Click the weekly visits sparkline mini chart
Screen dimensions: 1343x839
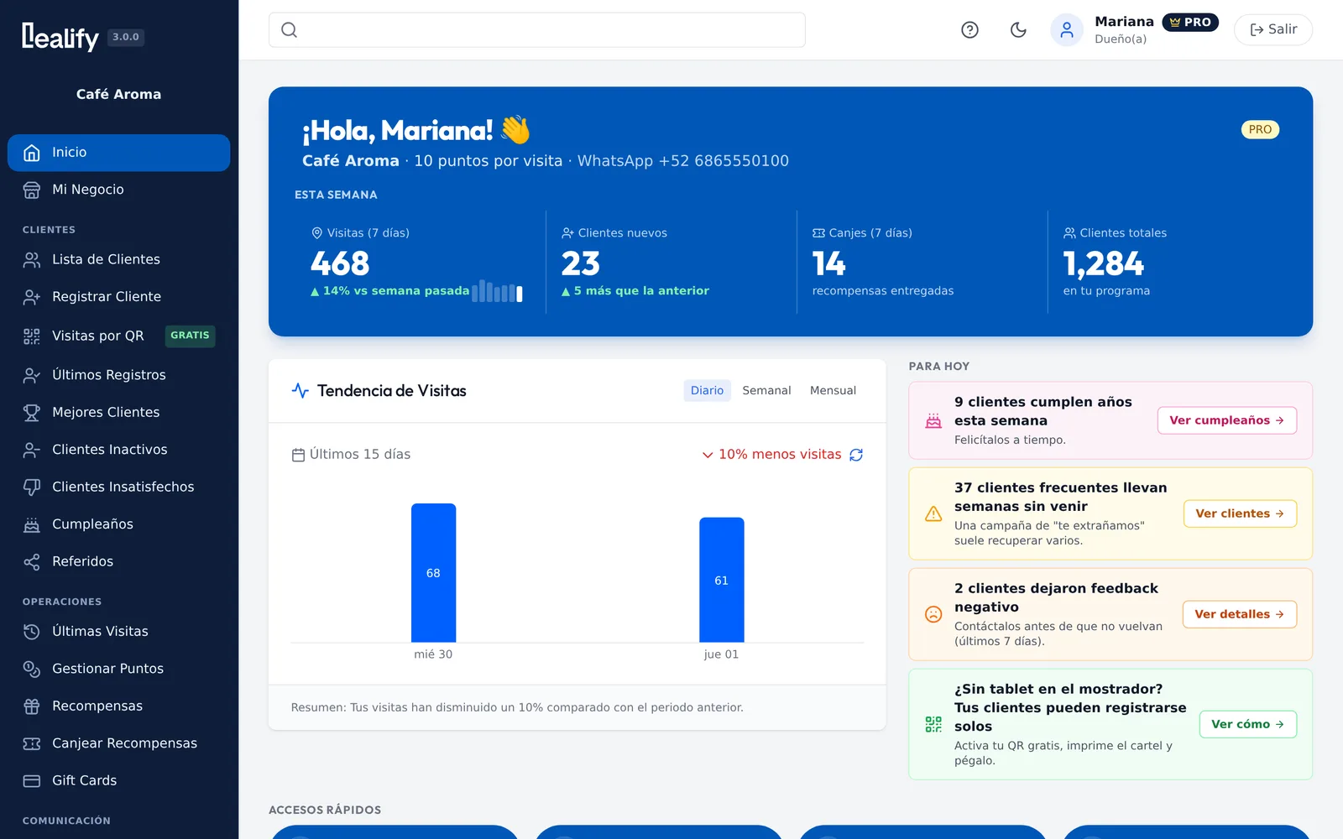pos(498,291)
